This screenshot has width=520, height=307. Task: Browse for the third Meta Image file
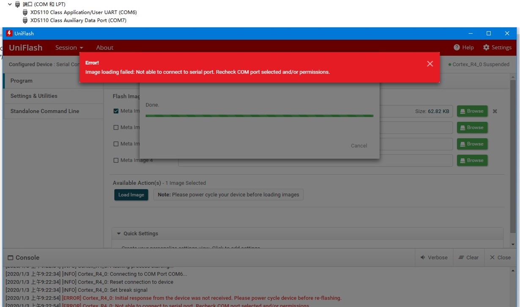pyautogui.click(x=472, y=144)
